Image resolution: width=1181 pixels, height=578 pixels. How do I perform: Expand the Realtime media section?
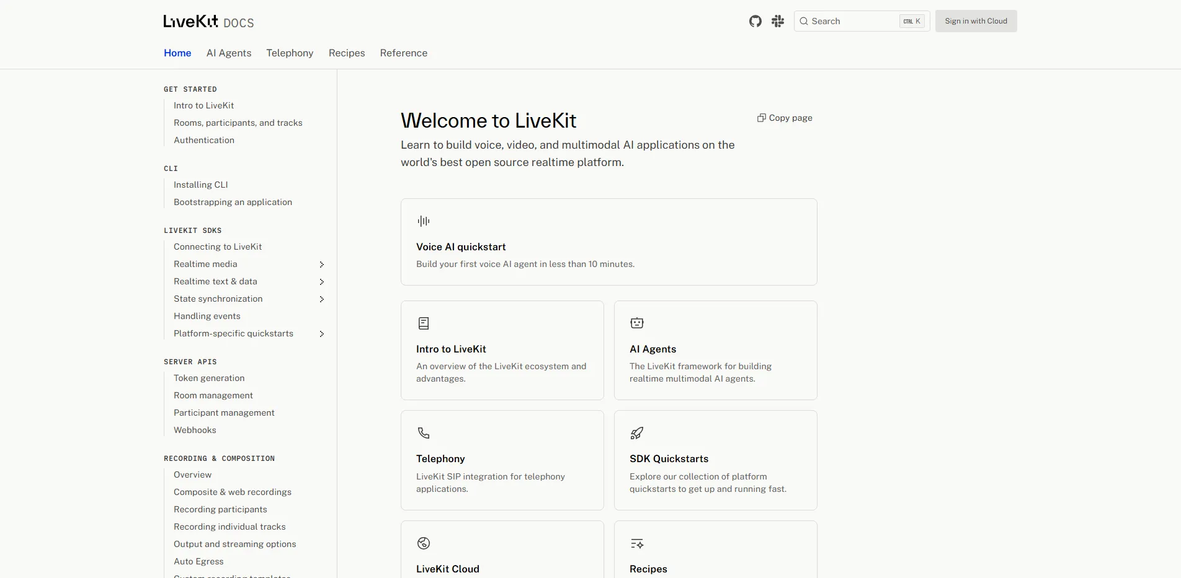coord(321,265)
